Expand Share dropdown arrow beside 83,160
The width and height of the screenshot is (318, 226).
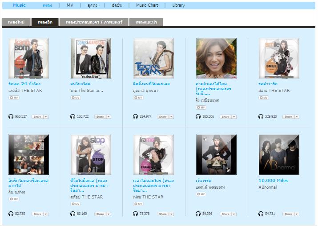(109, 214)
